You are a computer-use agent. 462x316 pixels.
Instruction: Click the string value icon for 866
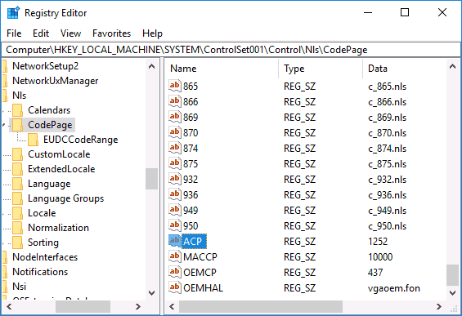coord(174,101)
